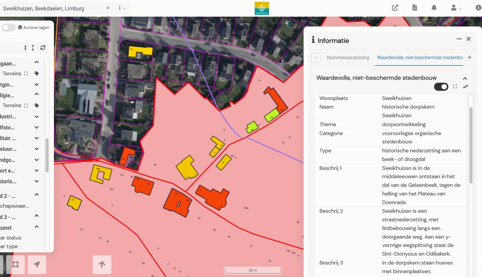Minimize the Informatie panel
The width and height of the screenshot is (482, 277).
[x=459, y=39]
